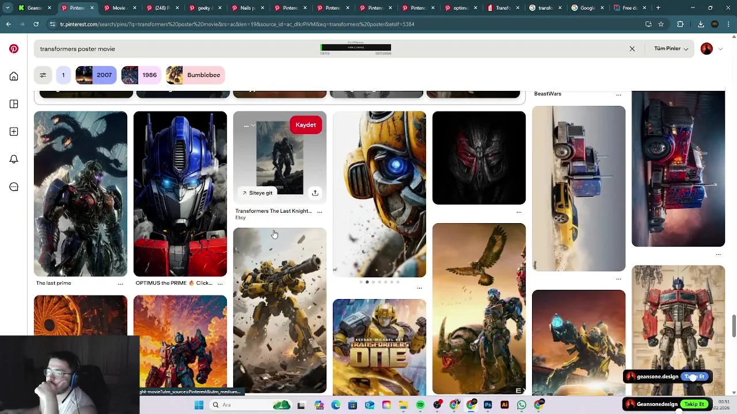Click the page vertical scrollbar

point(734,326)
